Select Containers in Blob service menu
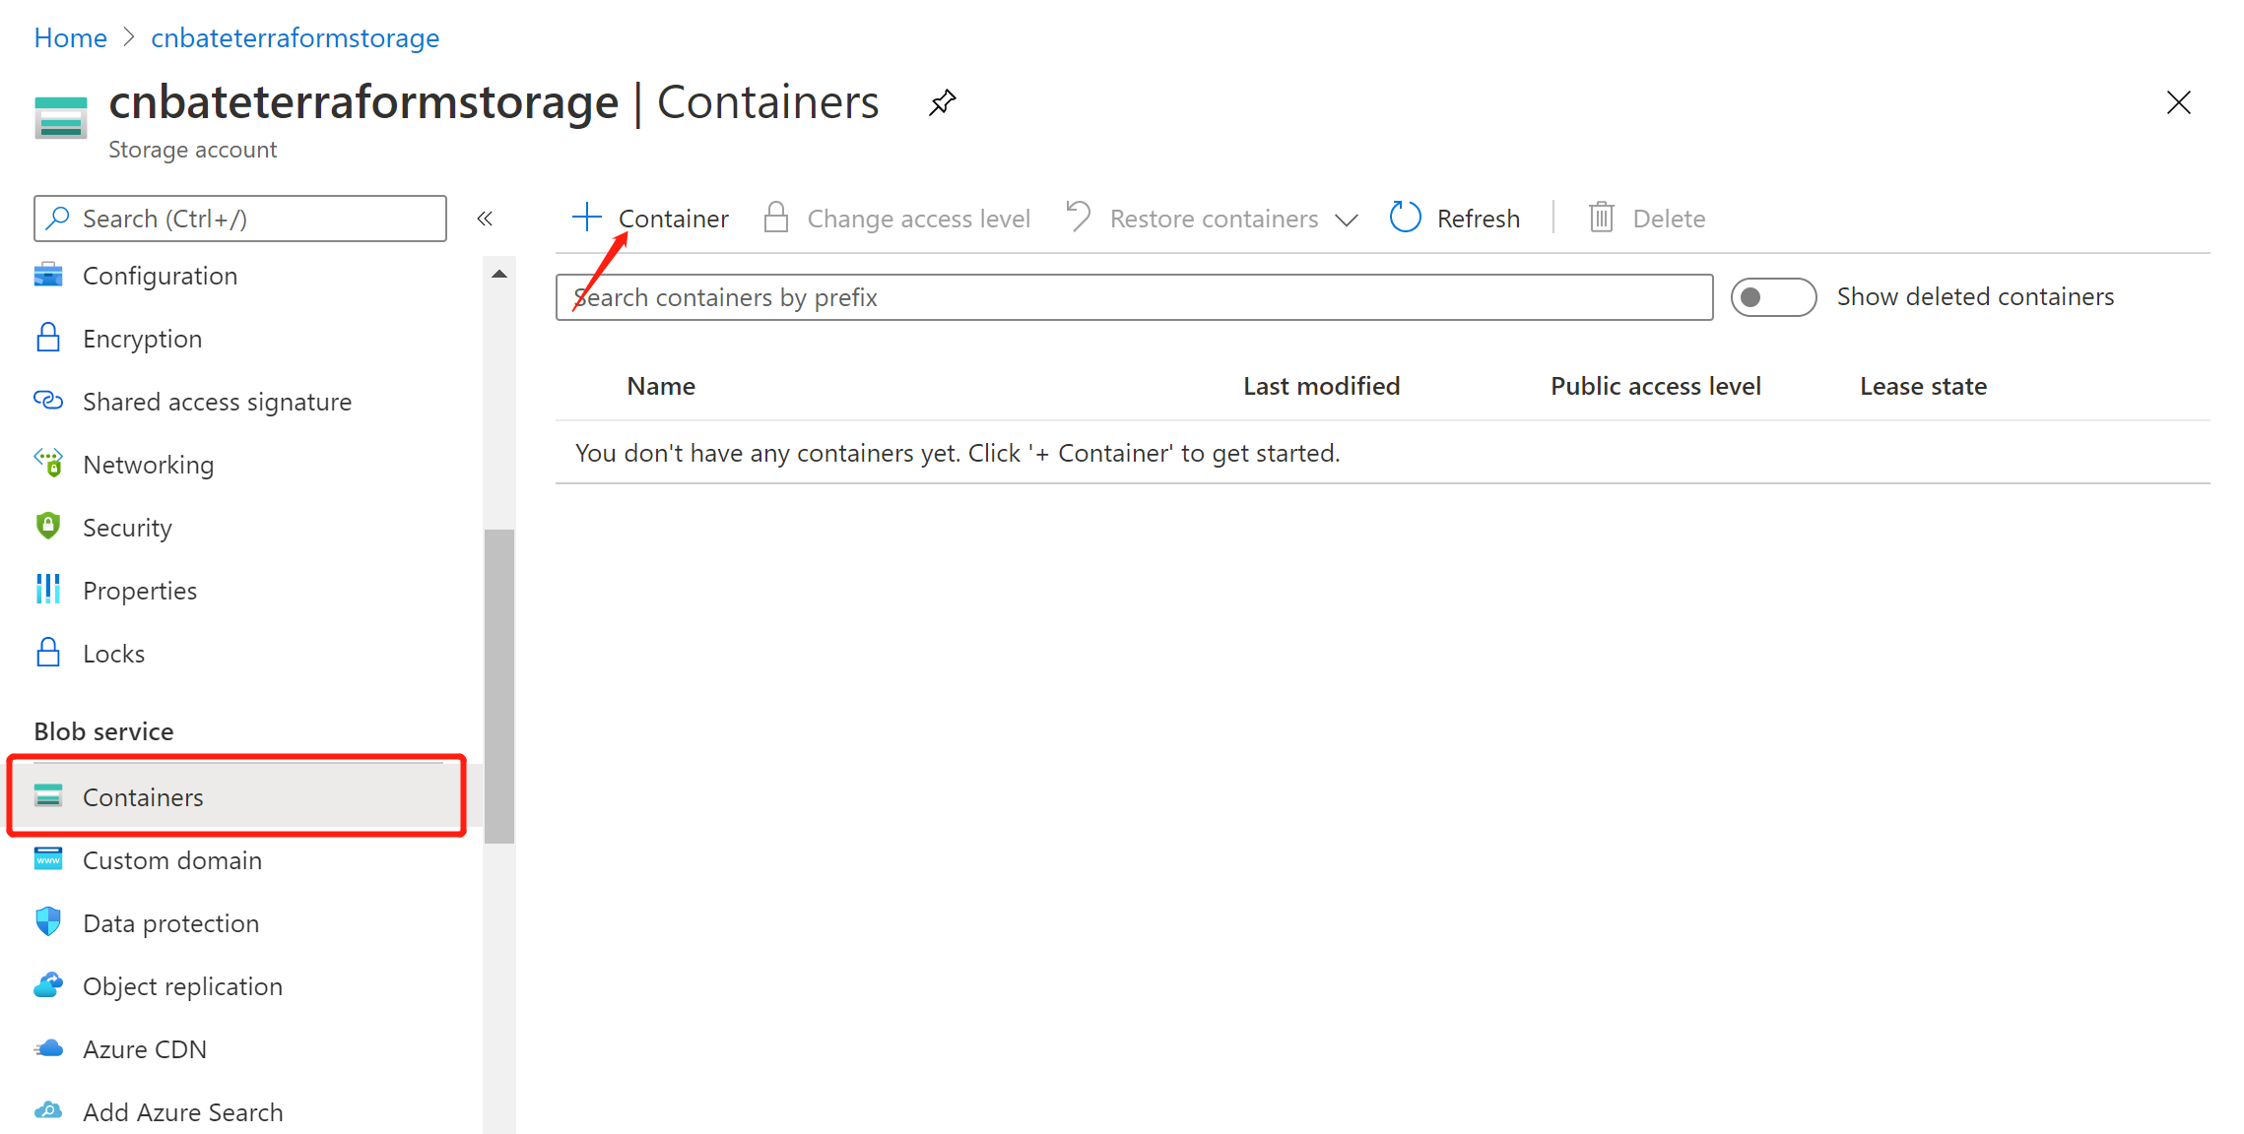This screenshot has width=2244, height=1134. tap(238, 796)
